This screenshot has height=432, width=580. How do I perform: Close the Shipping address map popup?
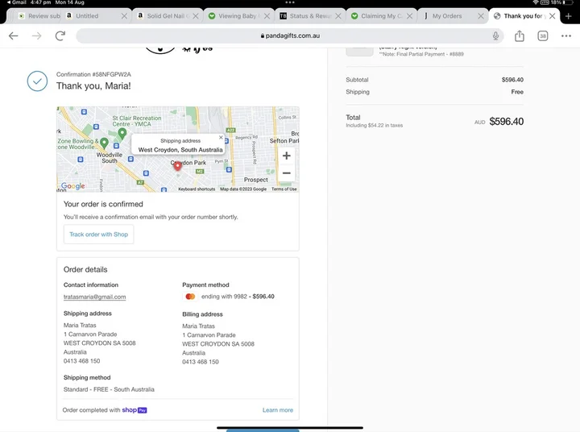(x=221, y=138)
